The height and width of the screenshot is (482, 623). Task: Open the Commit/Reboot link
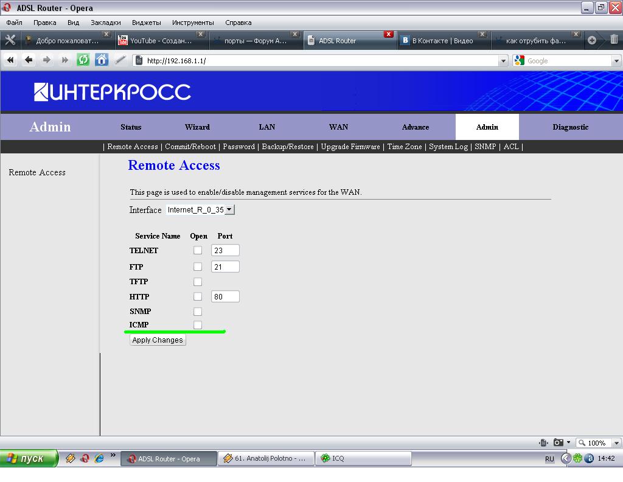[190, 147]
